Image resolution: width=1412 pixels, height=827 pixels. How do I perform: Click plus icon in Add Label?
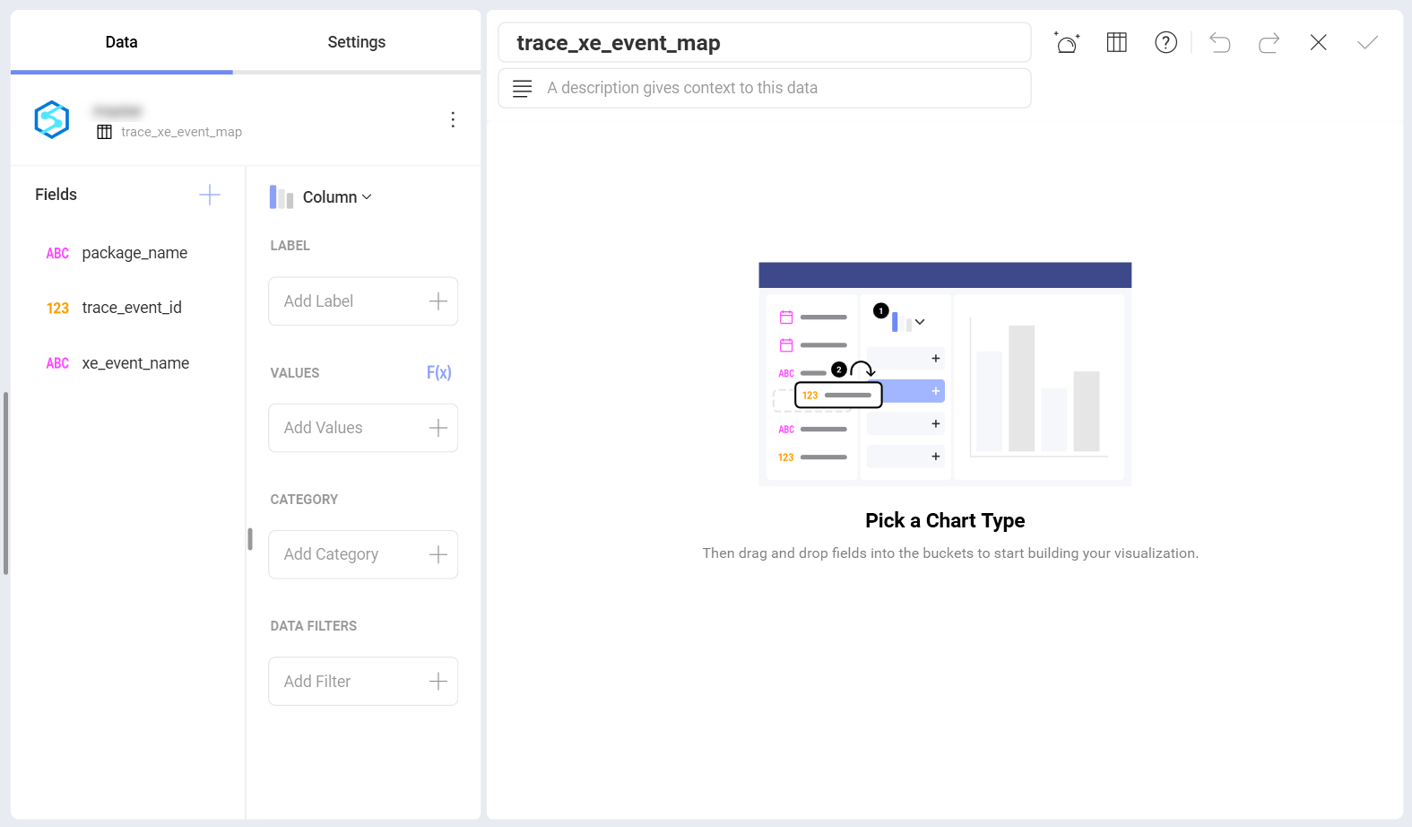click(438, 301)
